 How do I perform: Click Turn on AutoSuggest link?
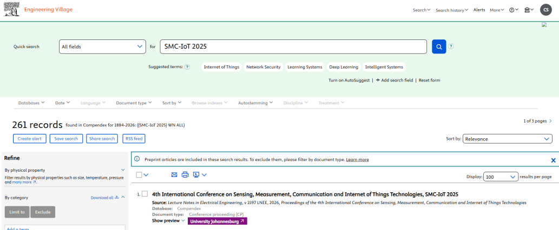click(349, 80)
